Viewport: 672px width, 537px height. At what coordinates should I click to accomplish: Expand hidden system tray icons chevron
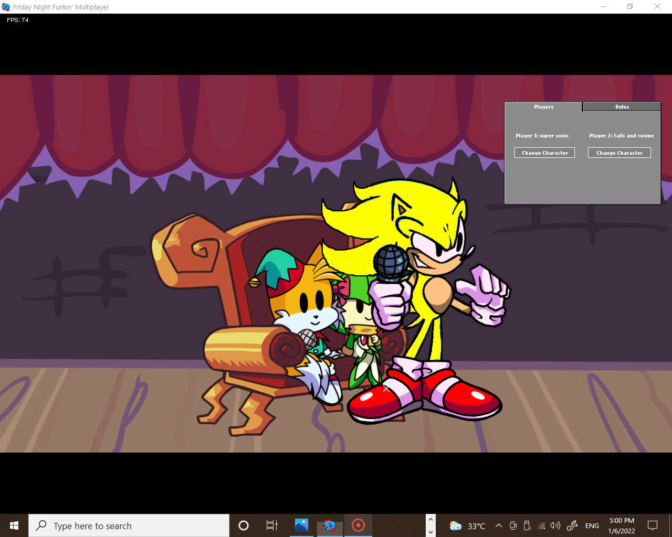[498, 525]
